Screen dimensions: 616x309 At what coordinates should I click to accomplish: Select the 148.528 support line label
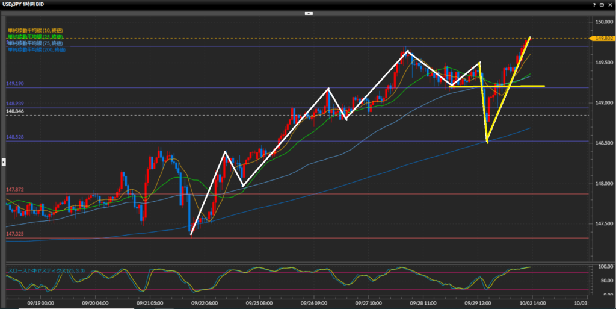point(14,137)
